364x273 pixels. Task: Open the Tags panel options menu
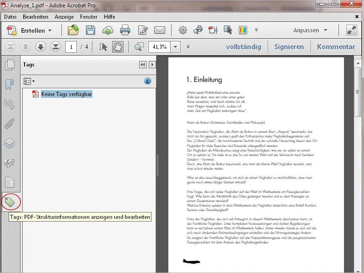coord(29,81)
